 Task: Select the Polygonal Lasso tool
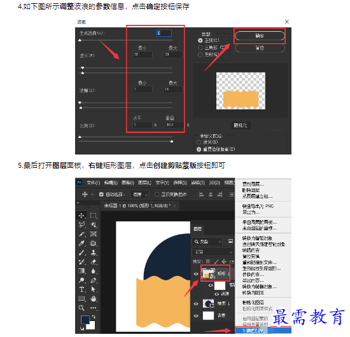(81, 224)
